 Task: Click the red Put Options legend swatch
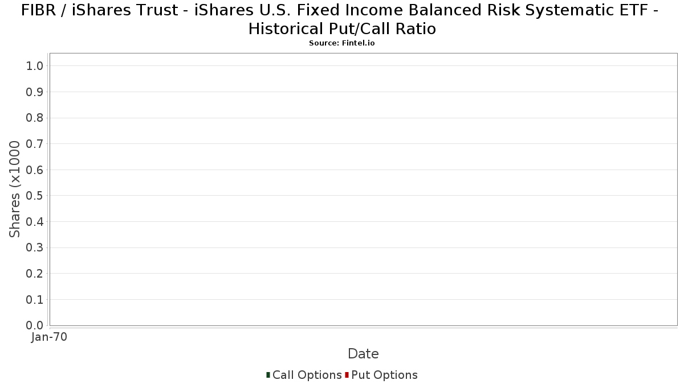[347, 375]
